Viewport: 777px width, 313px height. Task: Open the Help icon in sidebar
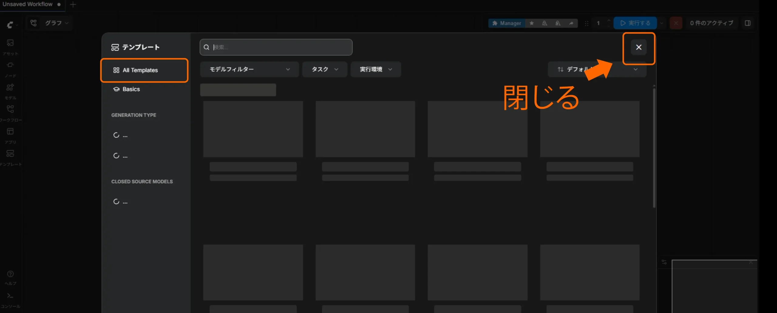[10, 274]
